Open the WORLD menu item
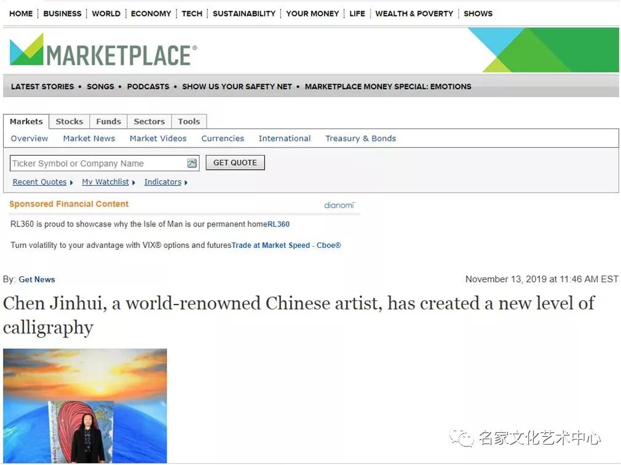This screenshot has width=621, height=465. click(106, 14)
